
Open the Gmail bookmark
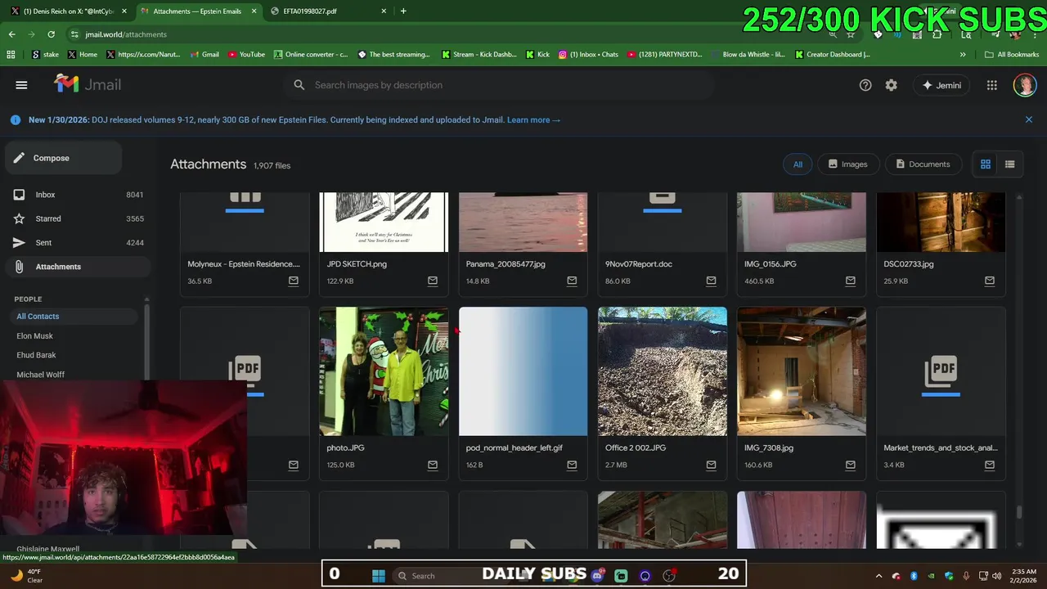(x=204, y=54)
